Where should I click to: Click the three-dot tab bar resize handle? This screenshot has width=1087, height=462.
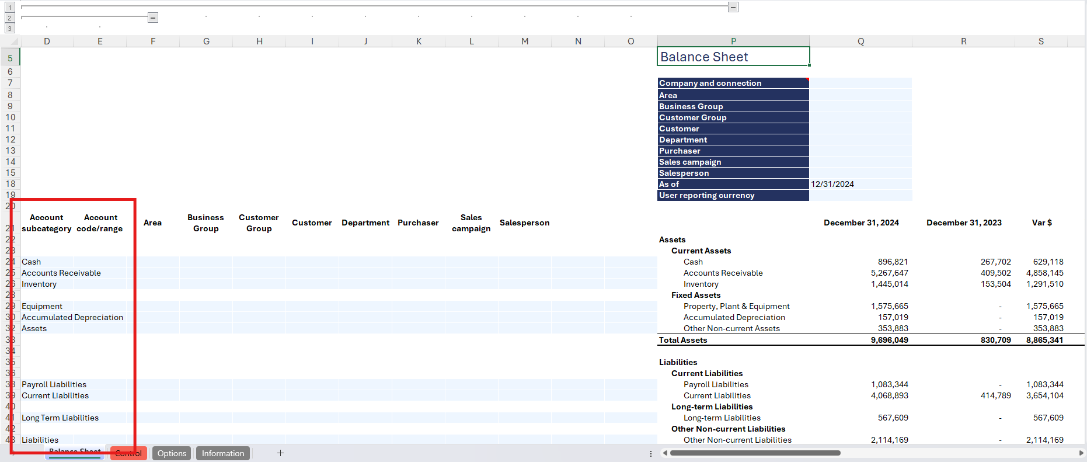[x=651, y=453]
